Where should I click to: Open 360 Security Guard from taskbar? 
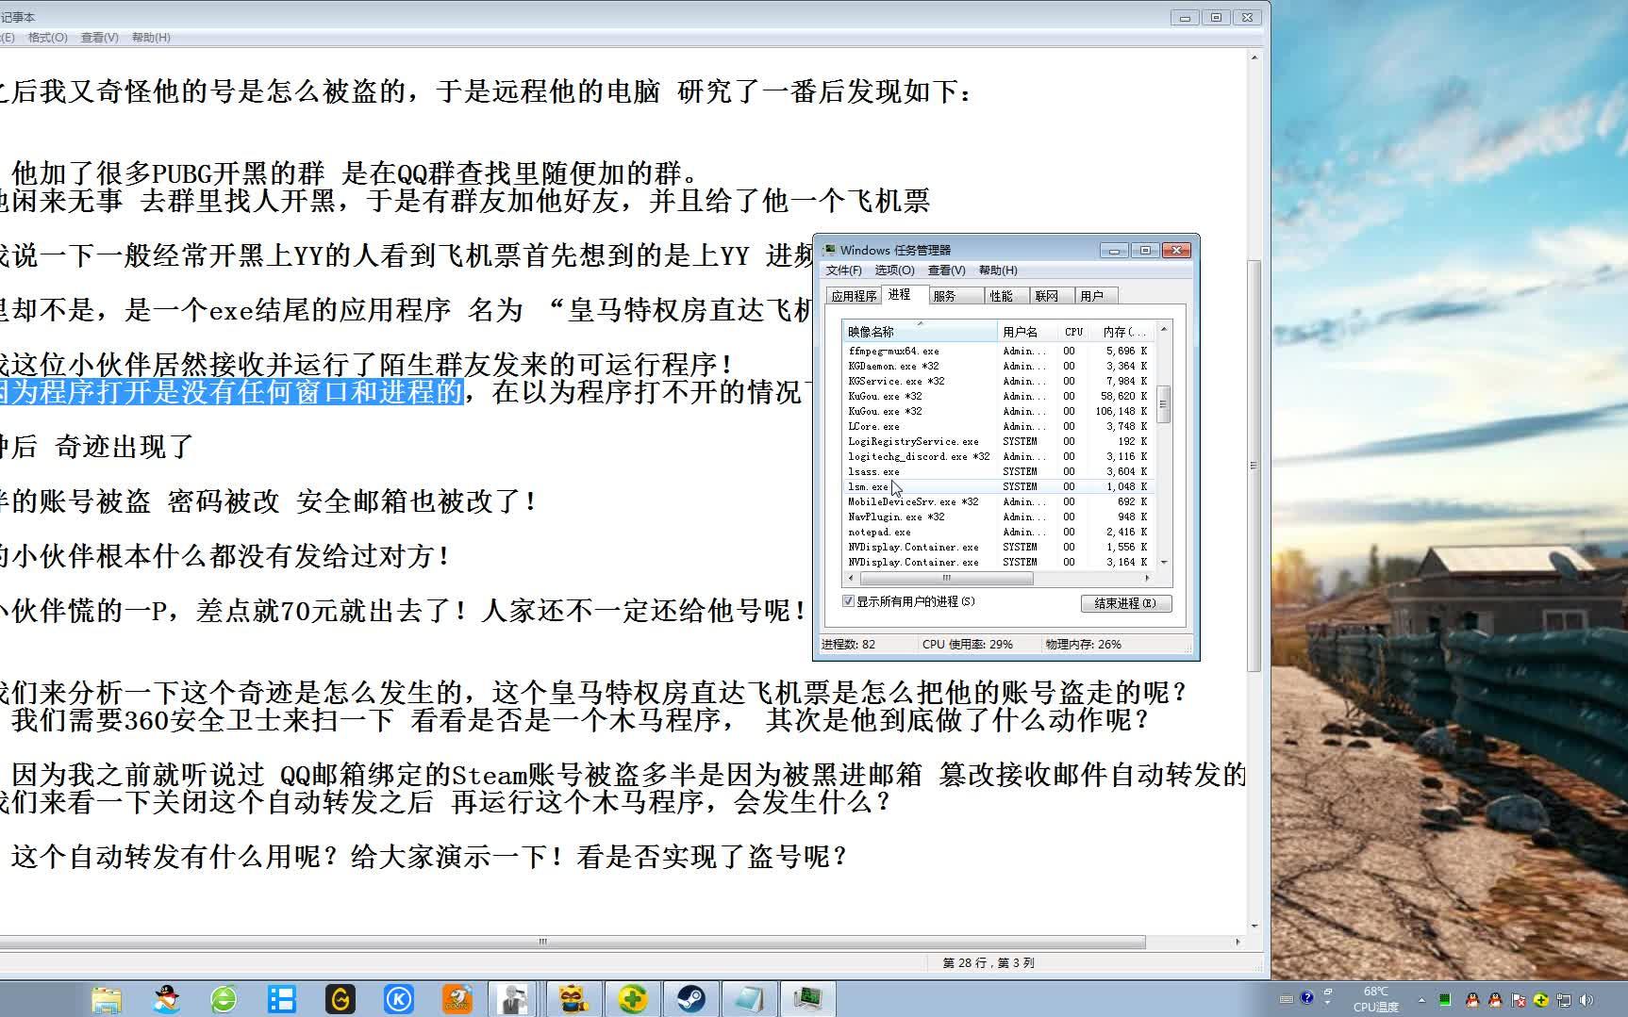(x=631, y=999)
